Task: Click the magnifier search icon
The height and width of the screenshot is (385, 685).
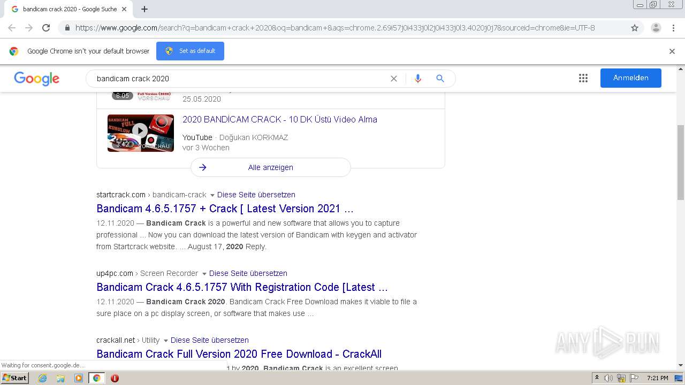Action: click(x=440, y=79)
